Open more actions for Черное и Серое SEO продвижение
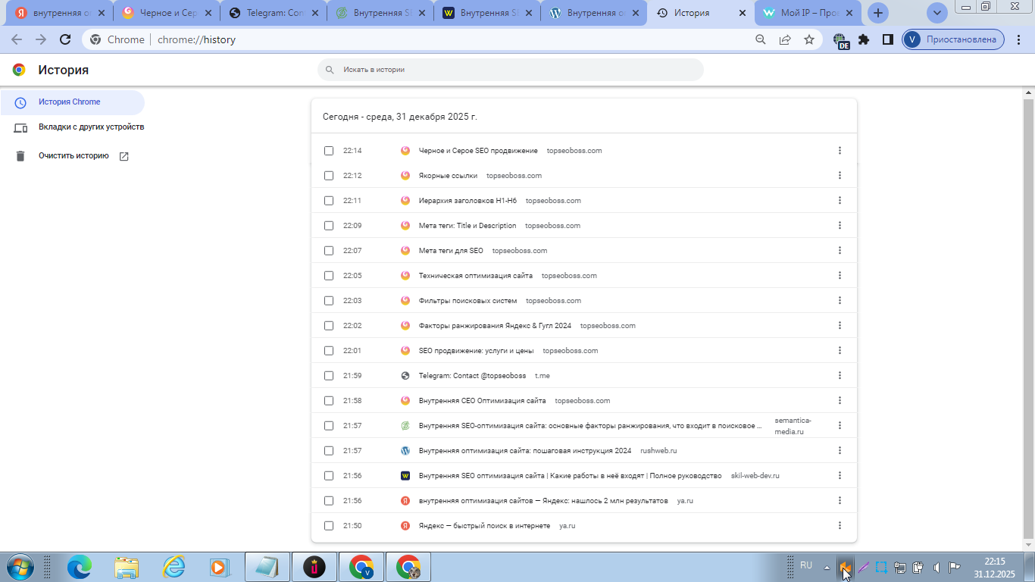1035x582 pixels. click(840, 151)
